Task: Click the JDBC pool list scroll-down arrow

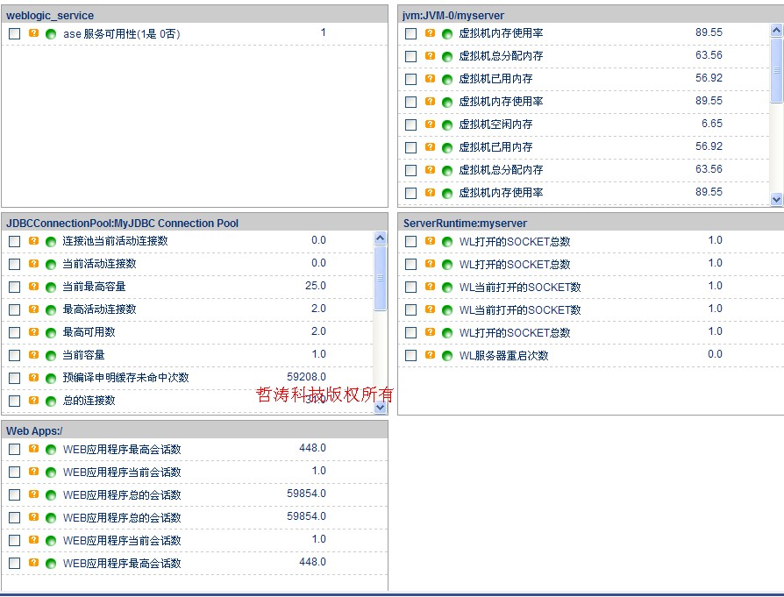Action: [380, 408]
